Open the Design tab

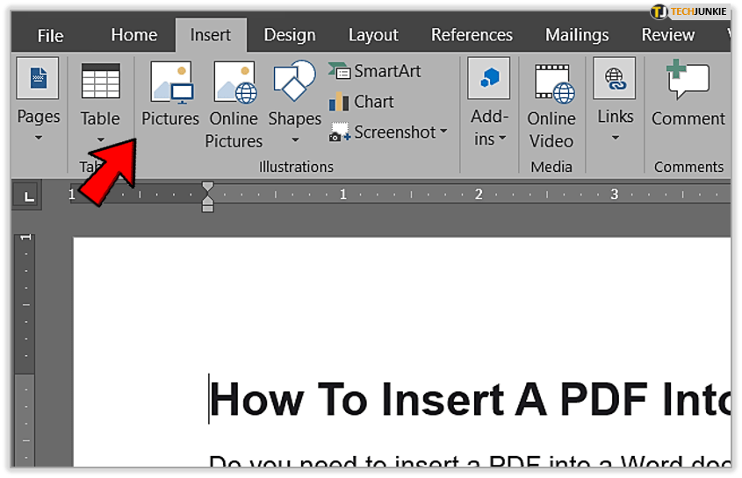coord(289,35)
